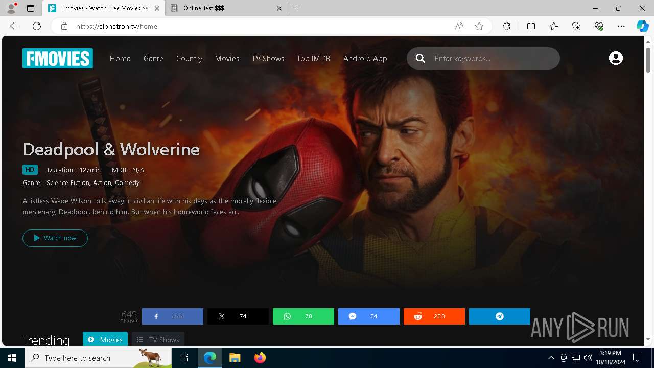Open Tab actions menu

click(31, 8)
